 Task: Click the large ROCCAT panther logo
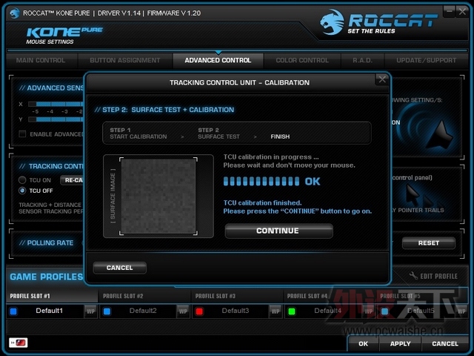[333, 22]
